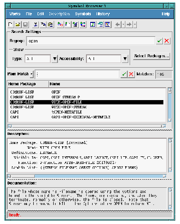Screen dimensions: 180x224
Task: Select the WITH-OPEN-FILE symbol row
Action: [x=86, y=102]
